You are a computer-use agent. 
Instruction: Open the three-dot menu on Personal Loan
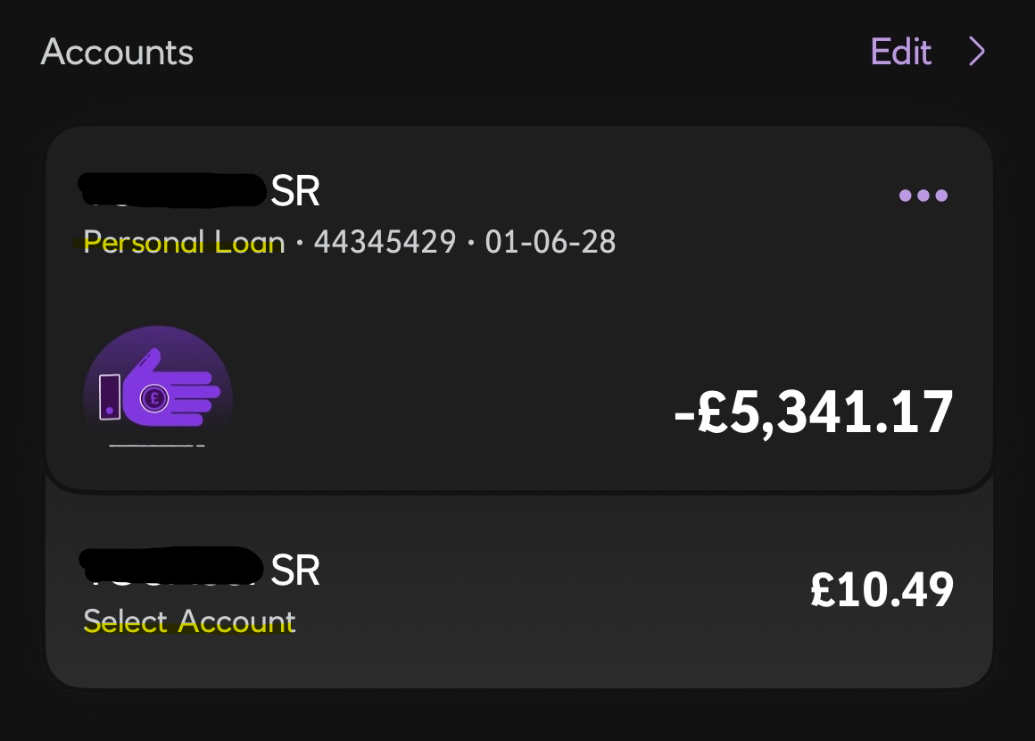click(923, 196)
